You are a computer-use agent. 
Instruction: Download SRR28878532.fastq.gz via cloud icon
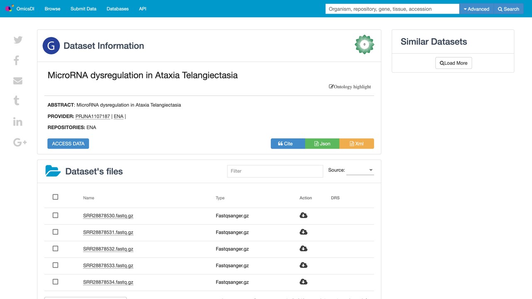coord(303,248)
